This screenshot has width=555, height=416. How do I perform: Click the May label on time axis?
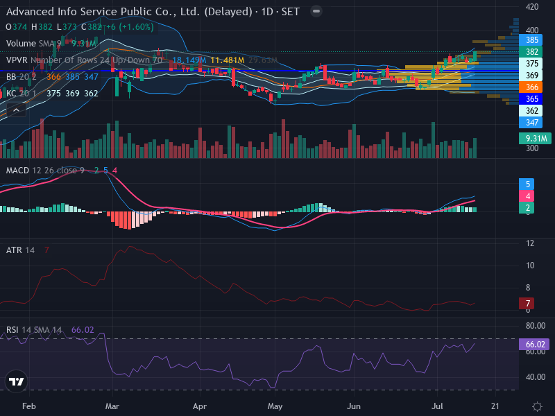pos(275,406)
